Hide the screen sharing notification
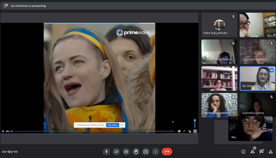The height and width of the screenshot is (158, 276). (122, 125)
